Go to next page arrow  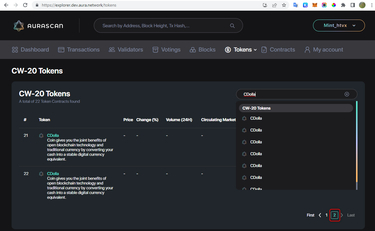click(342, 215)
